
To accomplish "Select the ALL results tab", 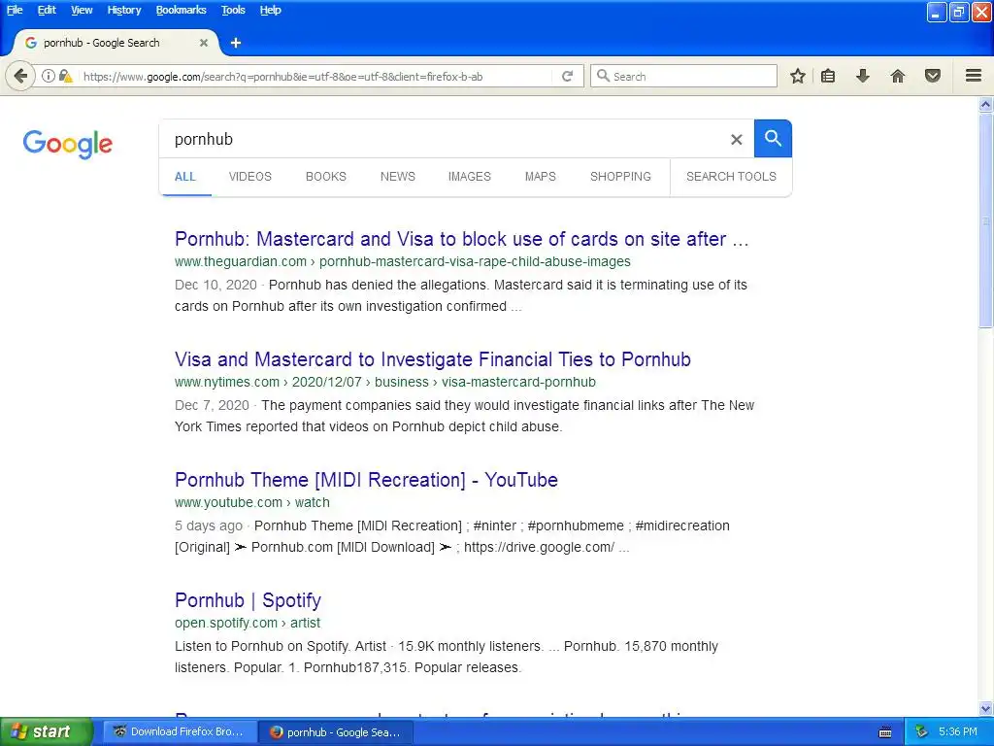I will pyautogui.click(x=185, y=177).
